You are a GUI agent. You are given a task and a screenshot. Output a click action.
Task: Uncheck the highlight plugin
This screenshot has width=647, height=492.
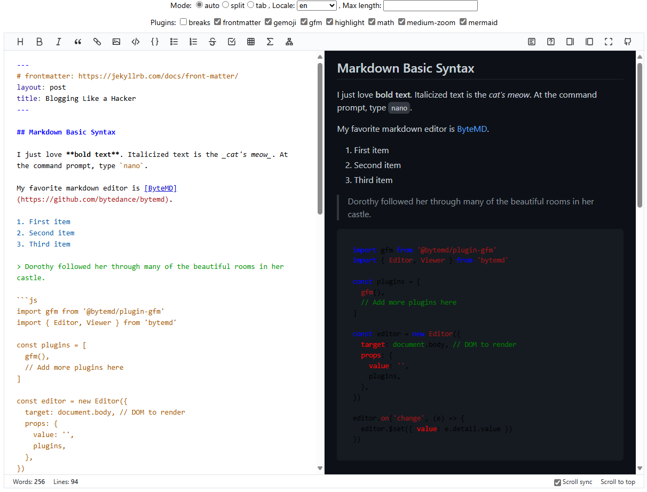330,22
